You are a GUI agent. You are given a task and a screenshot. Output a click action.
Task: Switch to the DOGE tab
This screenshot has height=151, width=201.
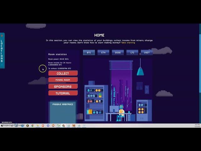pyautogui.click(x=118, y=53)
